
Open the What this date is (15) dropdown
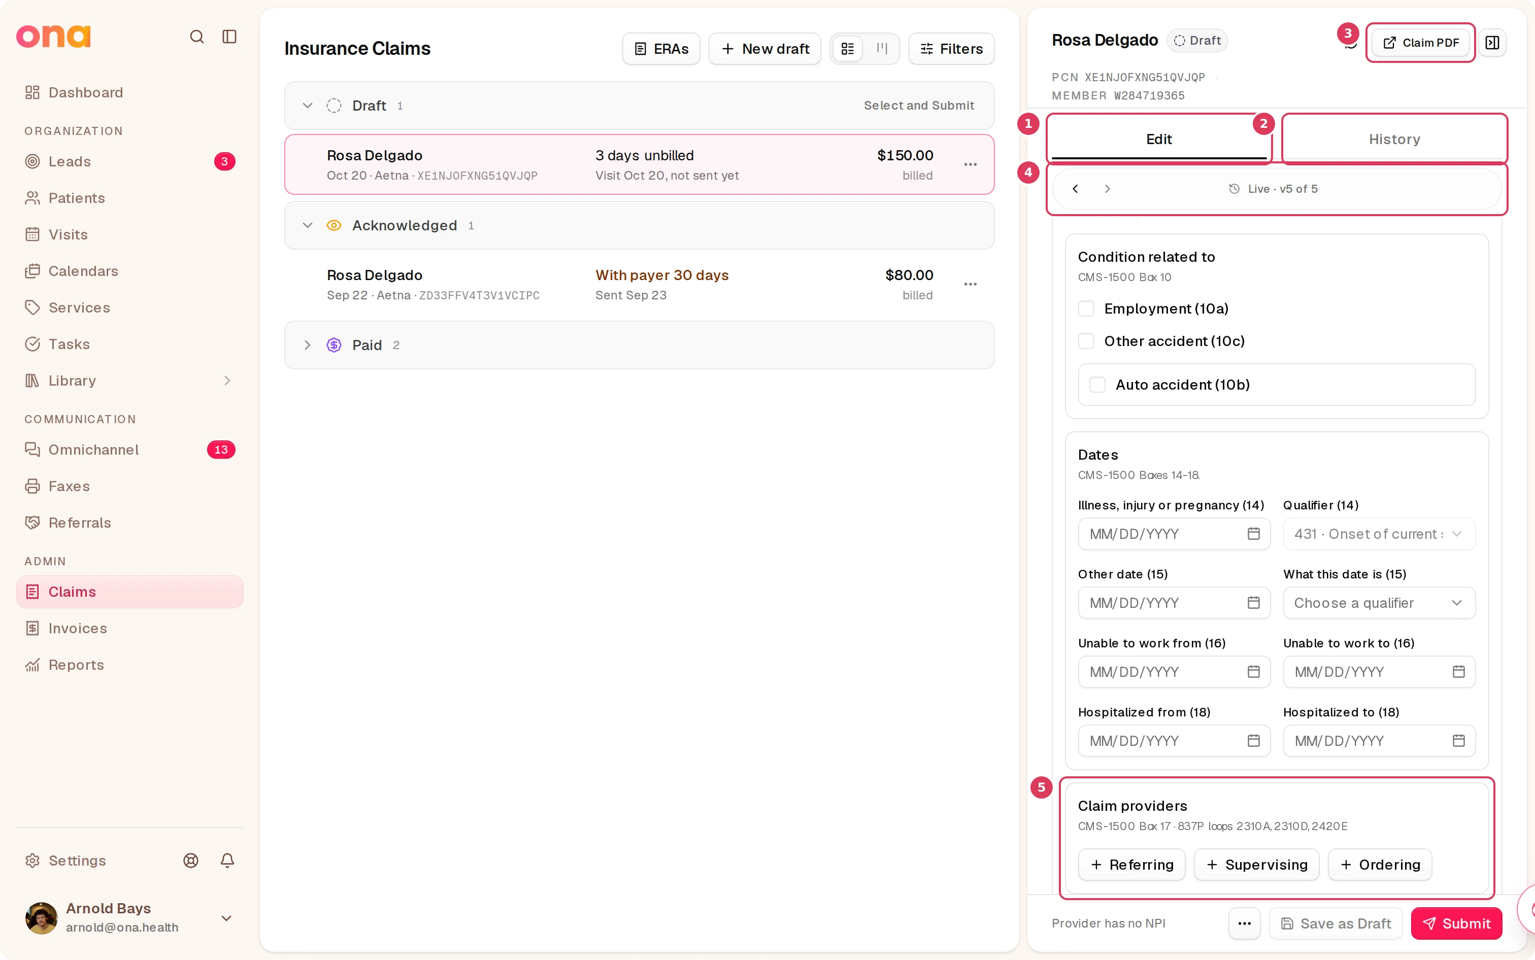tap(1379, 603)
